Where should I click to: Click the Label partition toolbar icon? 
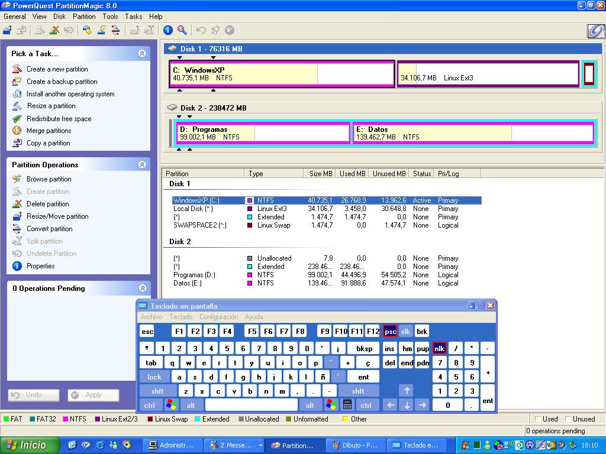tap(87, 30)
